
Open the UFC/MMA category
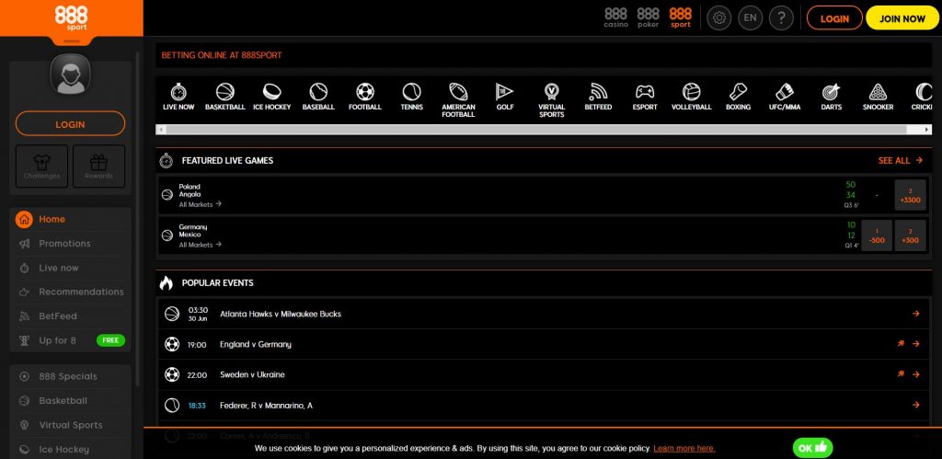(785, 97)
